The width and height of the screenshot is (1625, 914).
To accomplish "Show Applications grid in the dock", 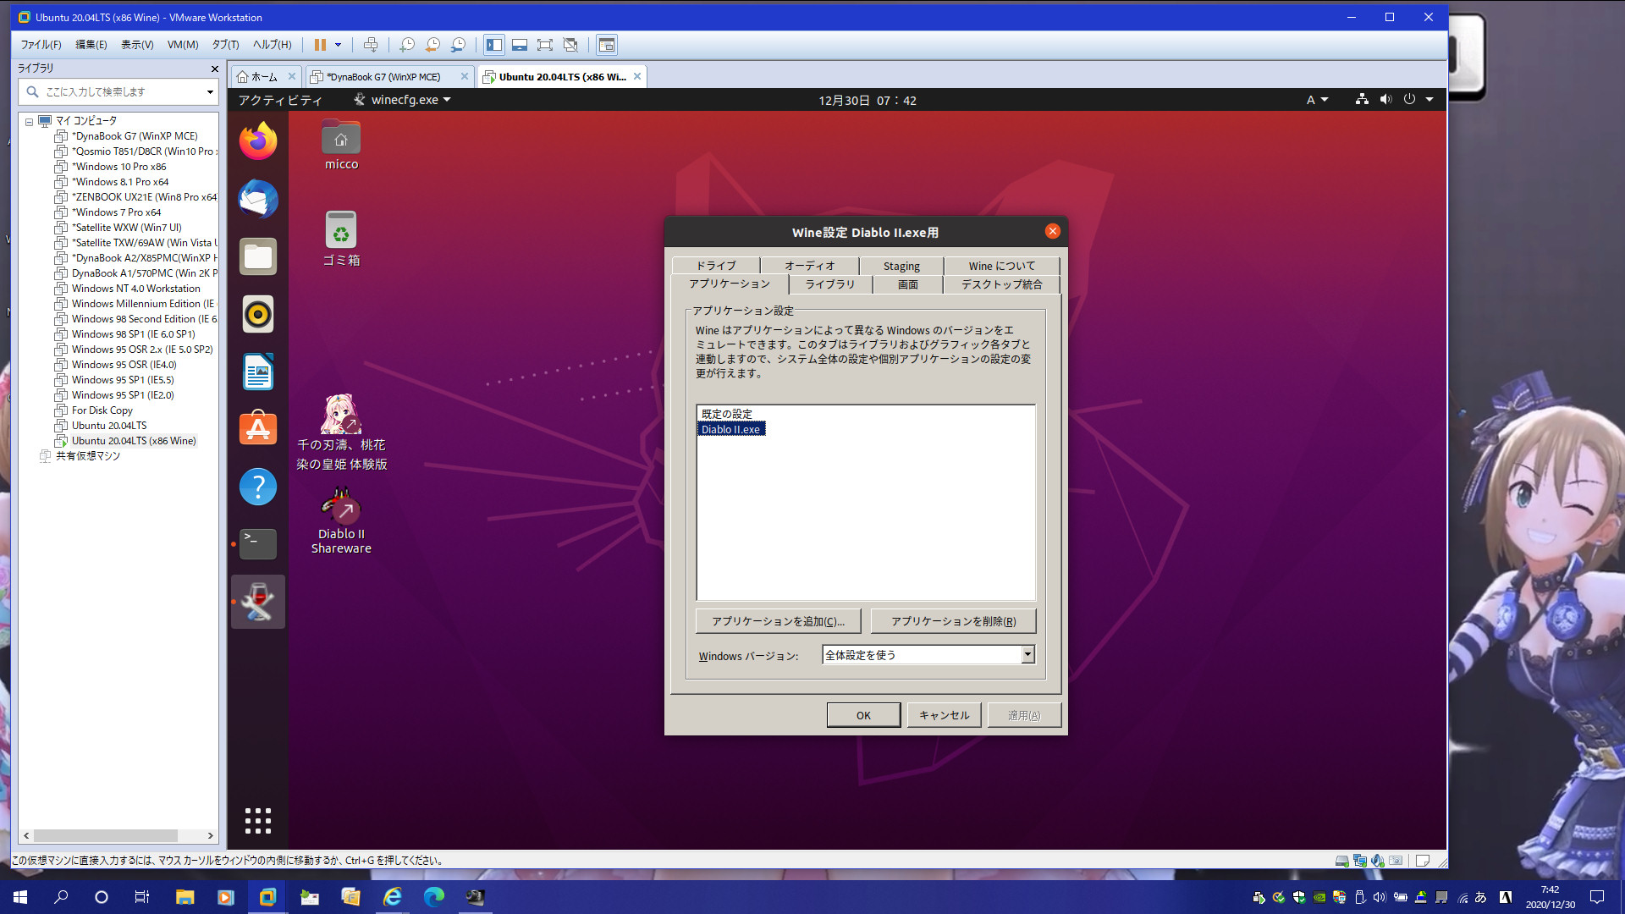I will click(x=258, y=820).
